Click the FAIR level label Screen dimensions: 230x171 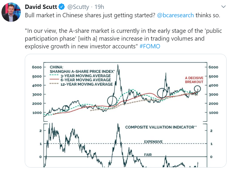(x=148, y=155)
